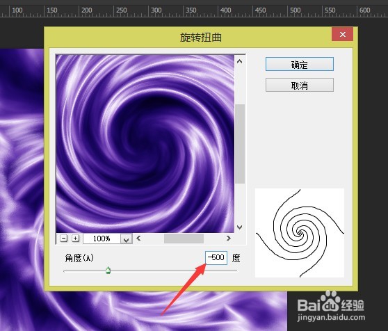Click the 角度(A) label
The height and width of the screenshot is (331, 388).
(x=79, y=258)
